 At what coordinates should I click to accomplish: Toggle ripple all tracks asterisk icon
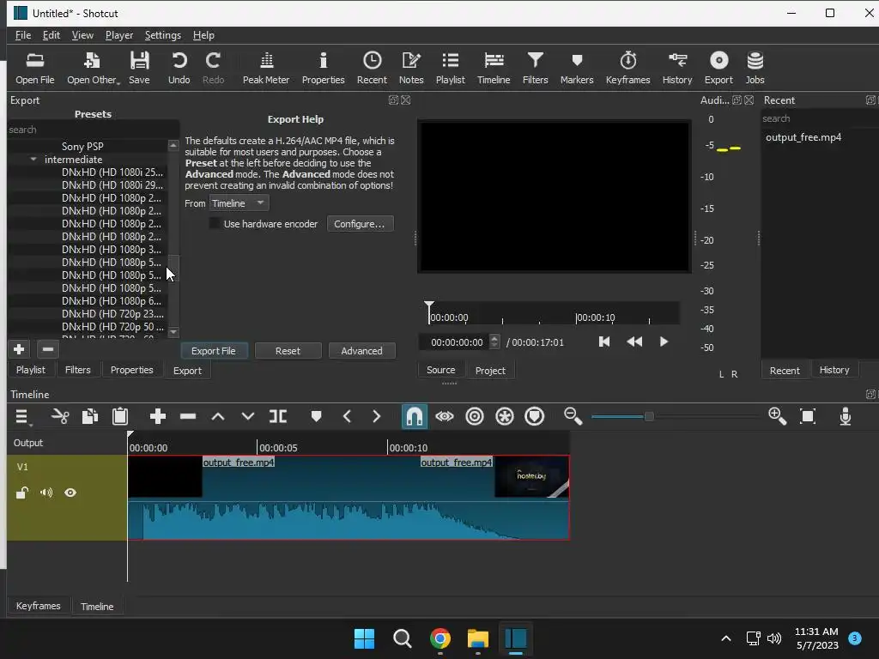click(505, 416)
